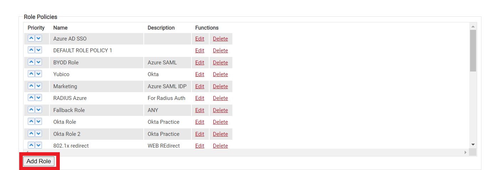Delete the Yubico role policy
This screenshot has width=496, height=170.
220,74
